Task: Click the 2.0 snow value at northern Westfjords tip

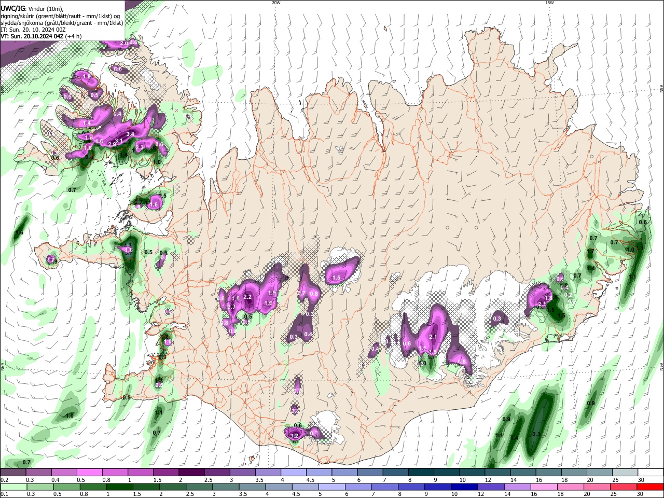Action: point(123,43)
